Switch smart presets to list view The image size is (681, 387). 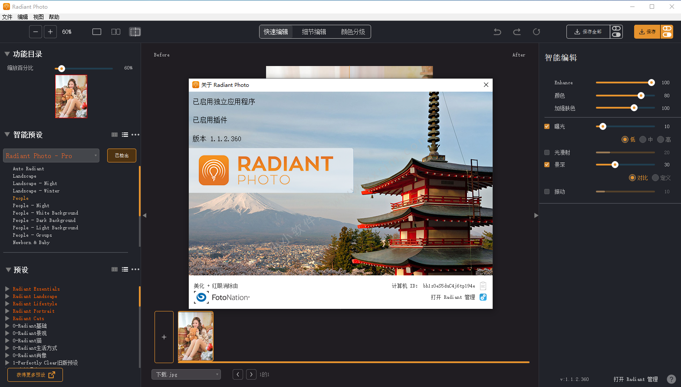click(125, 135)
